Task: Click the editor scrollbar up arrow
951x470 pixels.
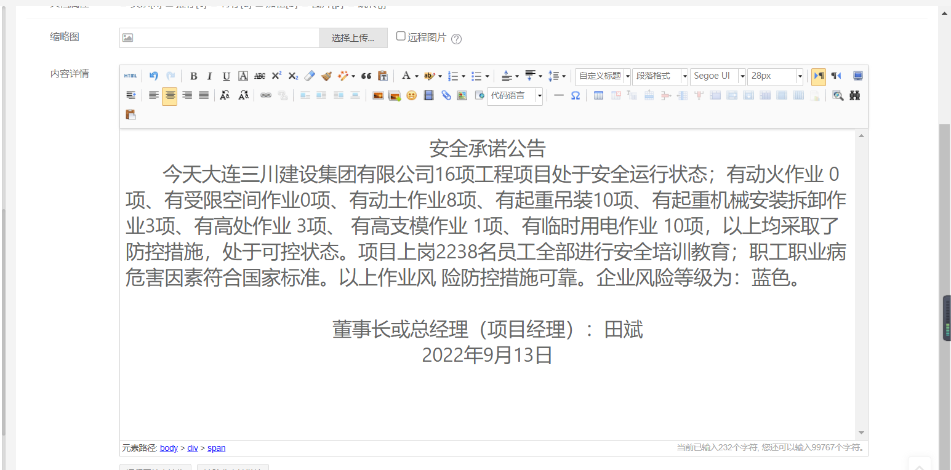Action: [x=861, y=135]
